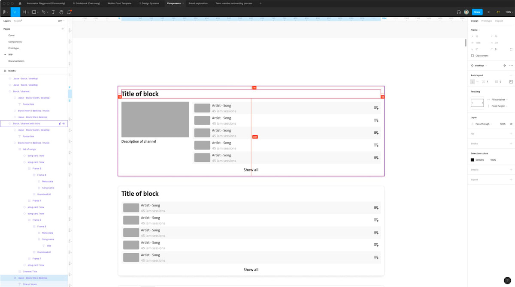Add a new page with plus icon

coord(63,29)
